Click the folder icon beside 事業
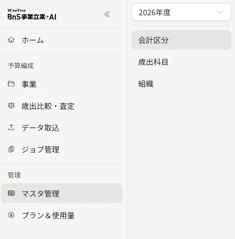Viewport: 235px width, 239px height. [x=11, y=84]
